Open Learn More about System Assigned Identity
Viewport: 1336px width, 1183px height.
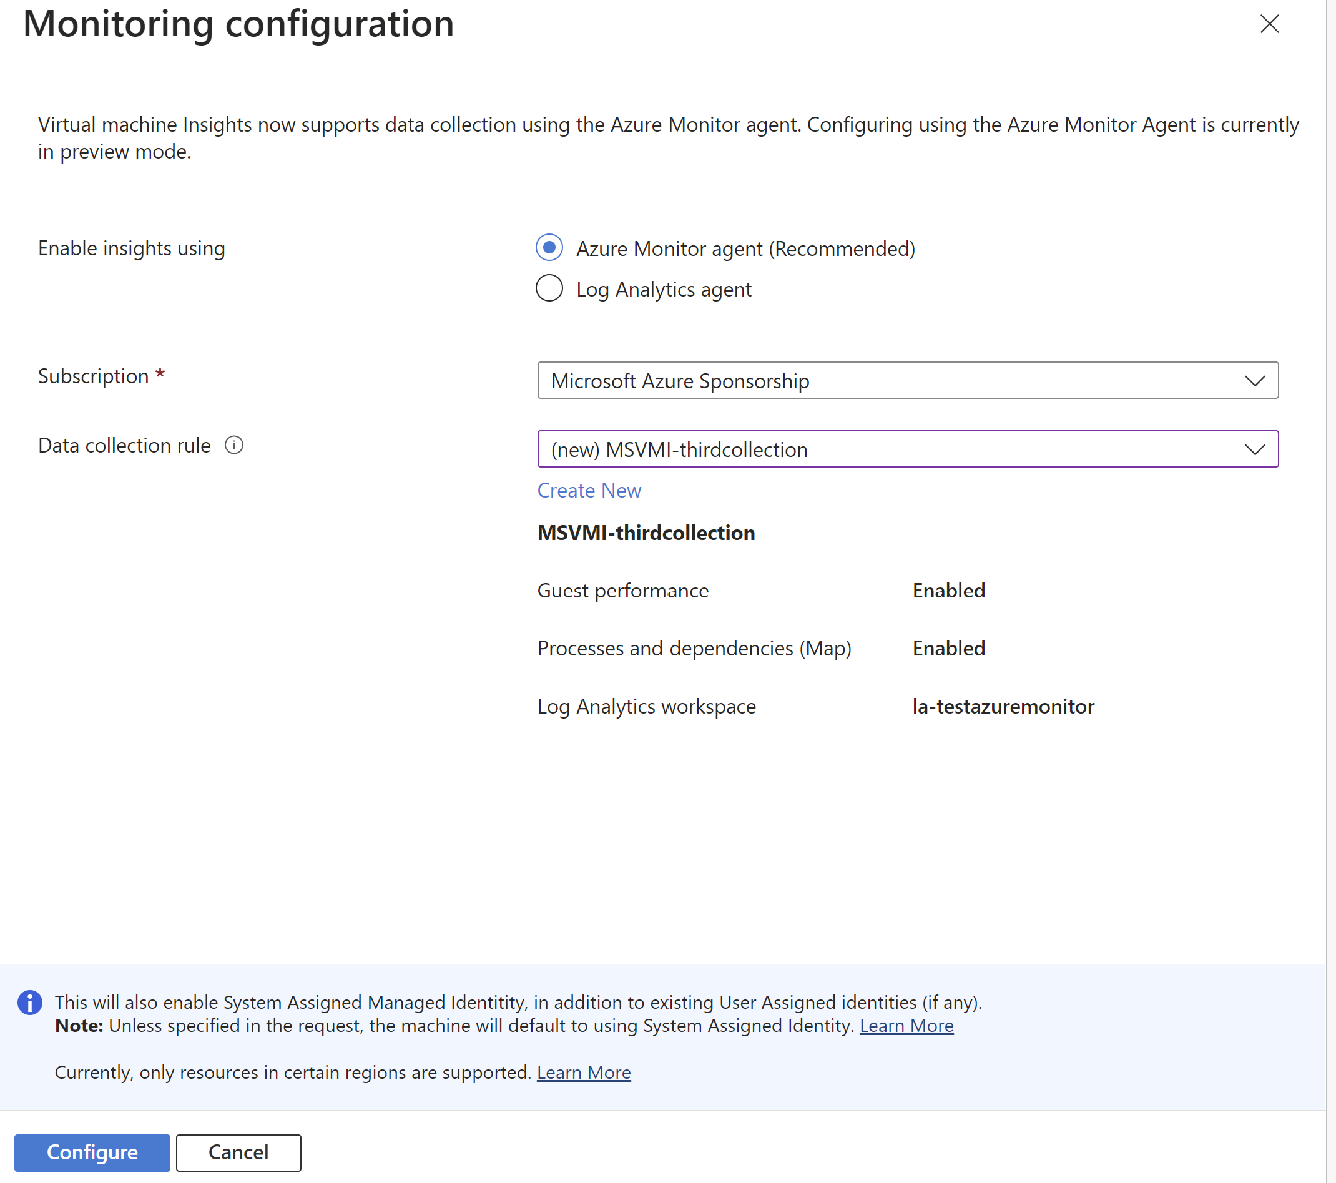[x=906, y=1026]
